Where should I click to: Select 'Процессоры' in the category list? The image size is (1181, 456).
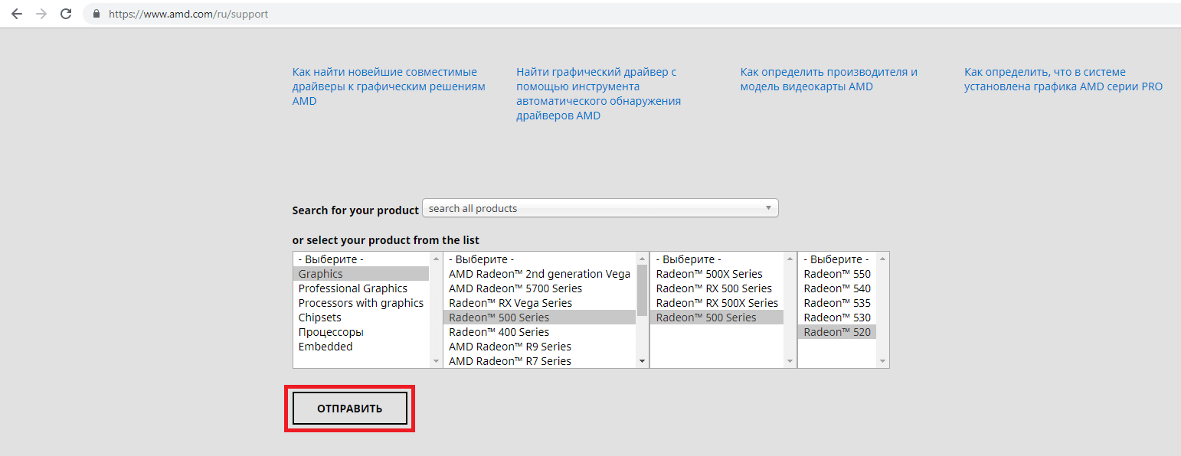point(361,332)
